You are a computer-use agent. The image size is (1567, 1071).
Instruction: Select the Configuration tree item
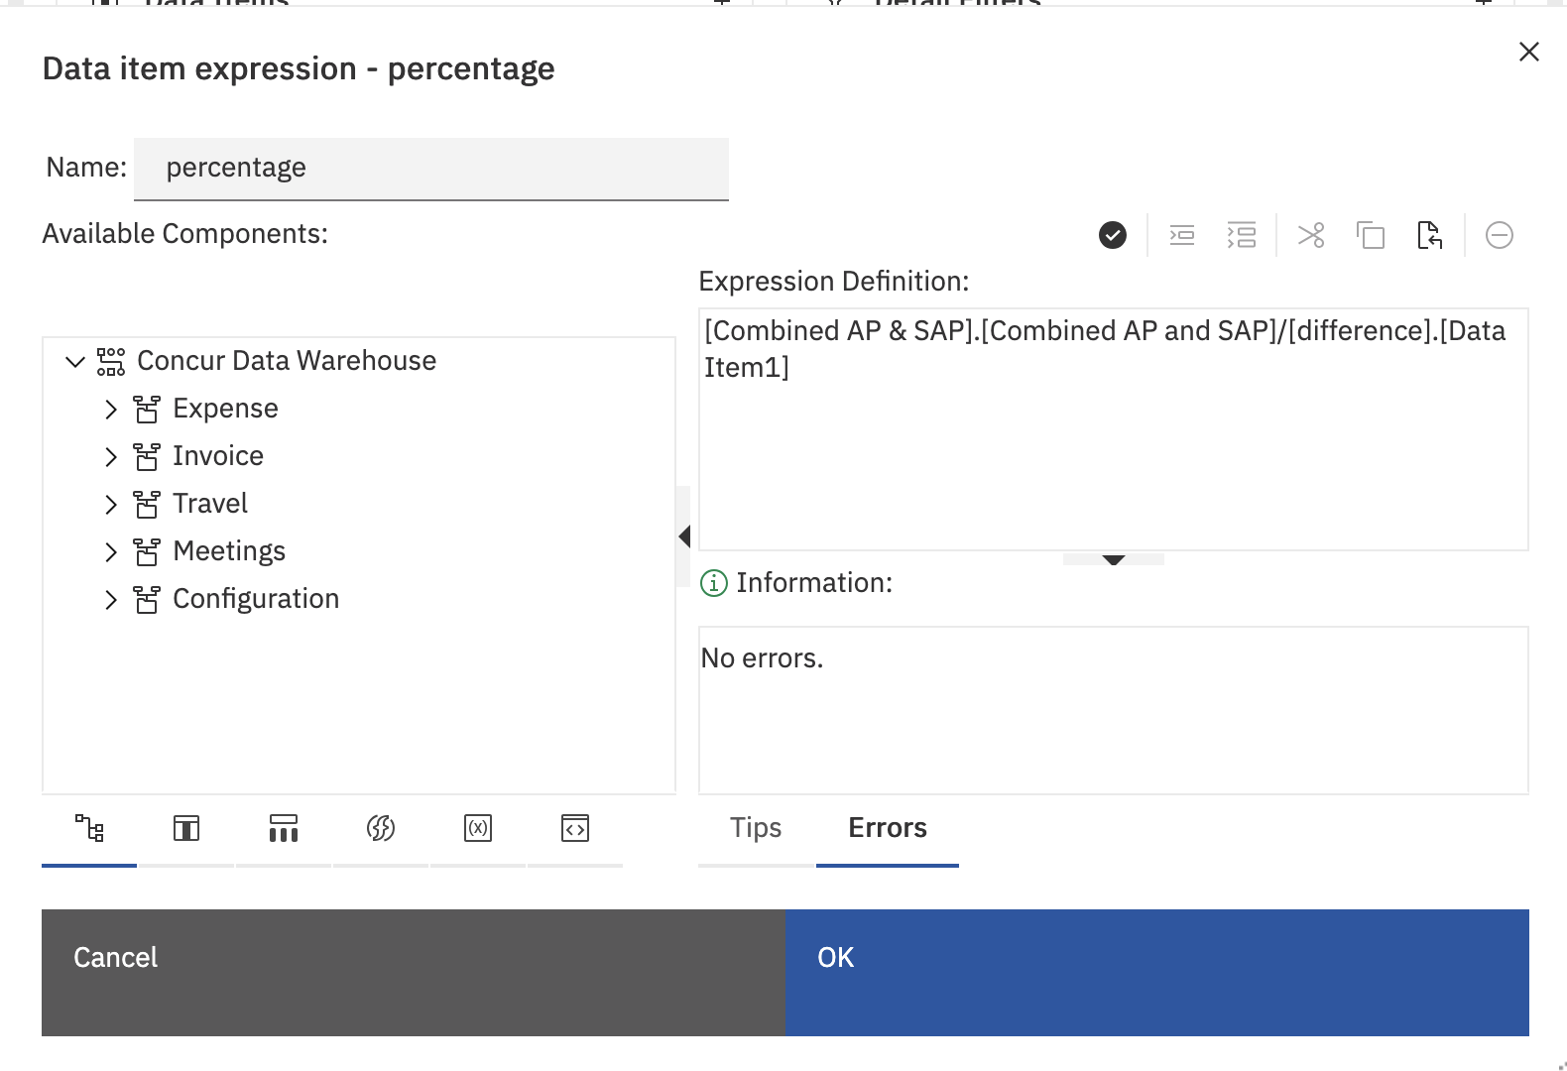[x=256, y=599]
